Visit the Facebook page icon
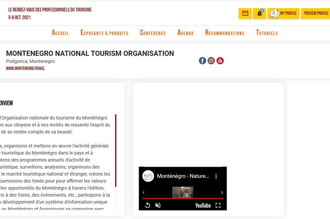This screenshot has height=219, width=330. point(202,61)
